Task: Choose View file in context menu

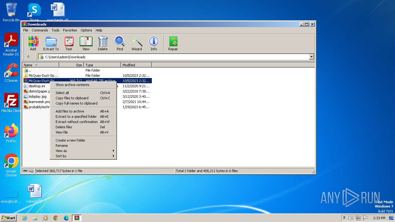Action: coord(83,132)
